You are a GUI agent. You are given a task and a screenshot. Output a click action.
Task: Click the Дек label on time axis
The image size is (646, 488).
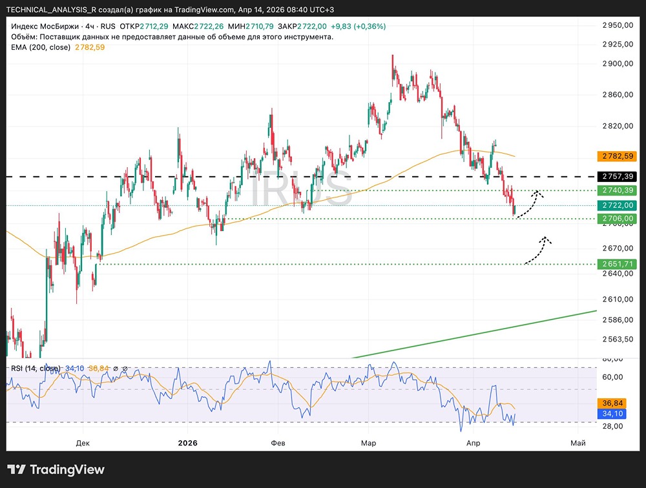[x=82, y=443]
